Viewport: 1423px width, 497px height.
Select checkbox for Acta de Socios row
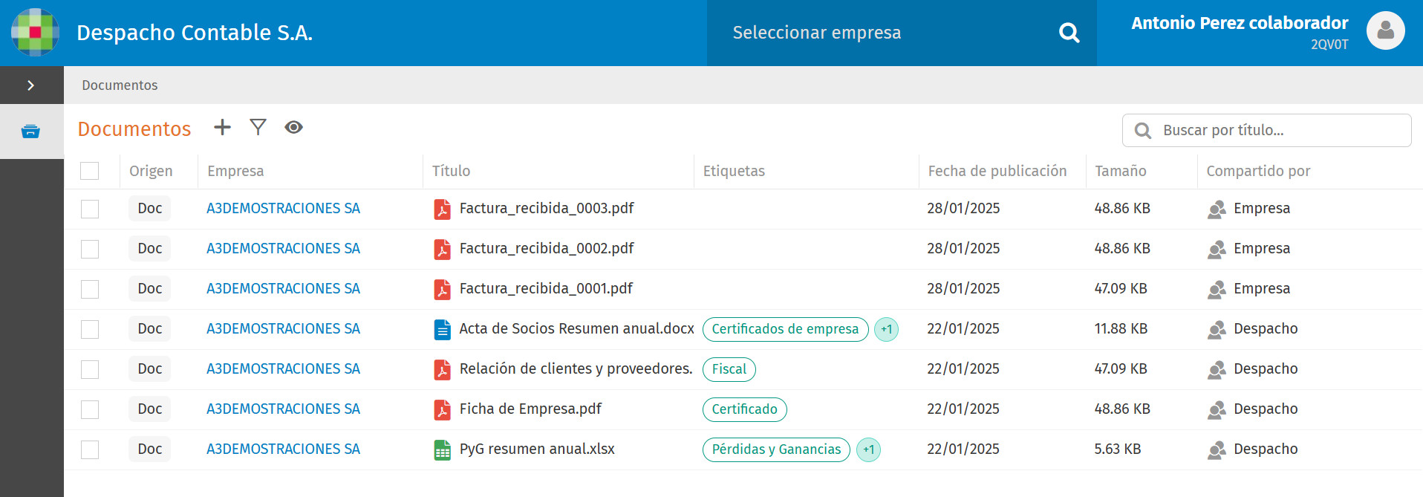click(x=90, y=329)
